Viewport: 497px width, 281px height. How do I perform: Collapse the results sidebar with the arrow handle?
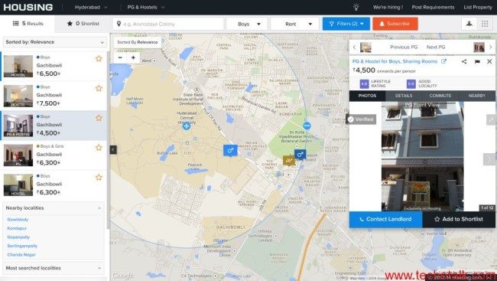[113, 149]
